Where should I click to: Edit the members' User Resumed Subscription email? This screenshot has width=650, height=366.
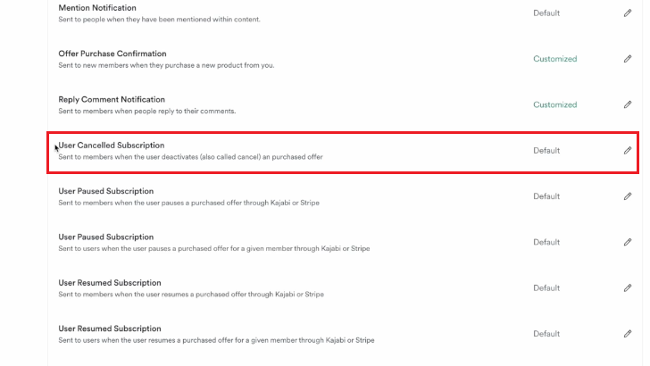[x=628, y=288]
